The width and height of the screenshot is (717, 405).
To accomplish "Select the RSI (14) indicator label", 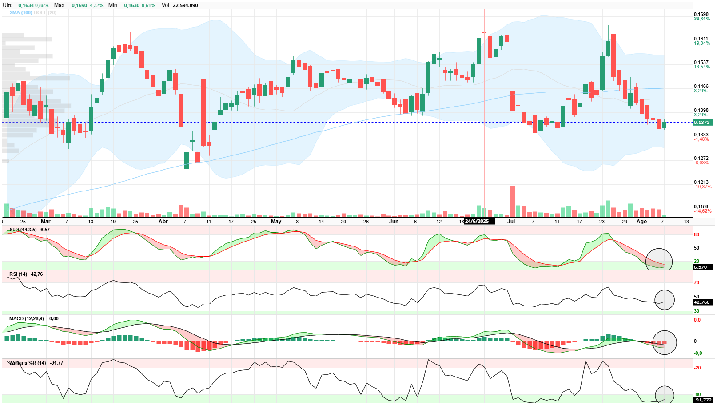I will (18, 274).
